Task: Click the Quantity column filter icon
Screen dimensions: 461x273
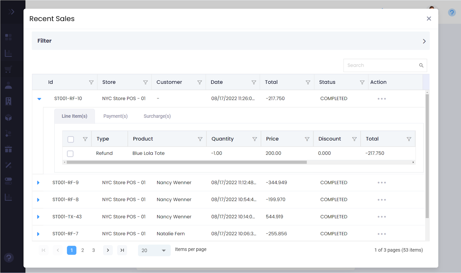Action: [255, 139]
